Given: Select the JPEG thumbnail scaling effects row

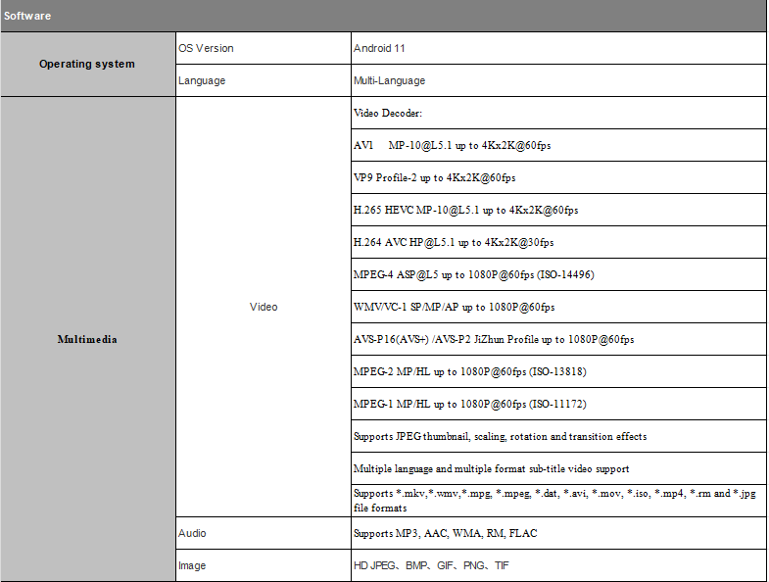Looking at the screenshot, I should pos(500,436).
